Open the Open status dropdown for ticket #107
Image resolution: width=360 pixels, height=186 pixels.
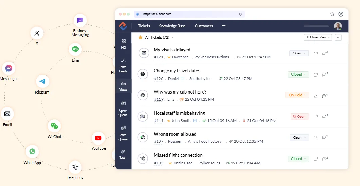click(299, 138)
